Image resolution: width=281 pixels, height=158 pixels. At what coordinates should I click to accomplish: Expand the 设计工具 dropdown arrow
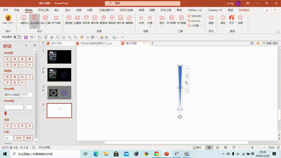[46, 26]
